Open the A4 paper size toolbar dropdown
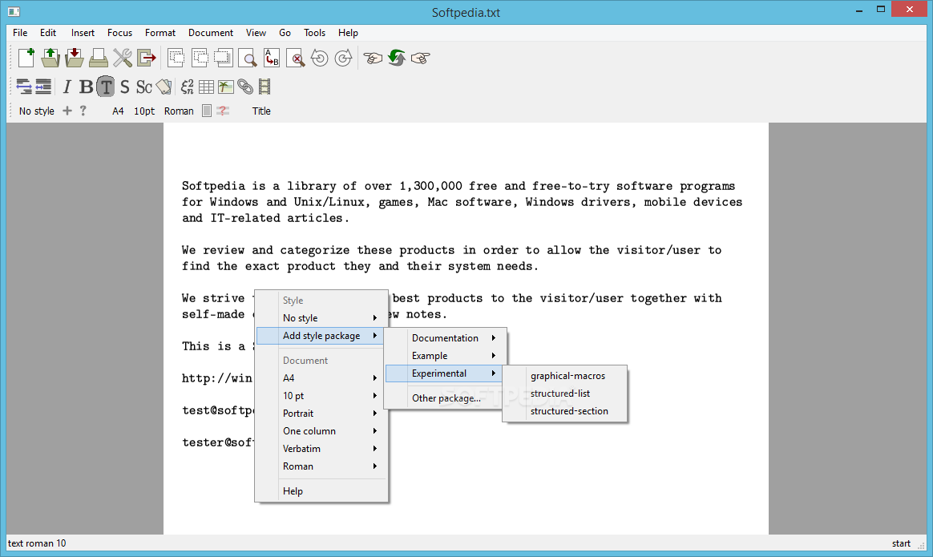 (x=118, y=111)
